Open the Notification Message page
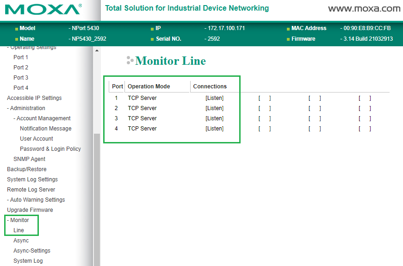Image resolution: width=403 pixels, height=266 pixels. (x=45, y=129)
